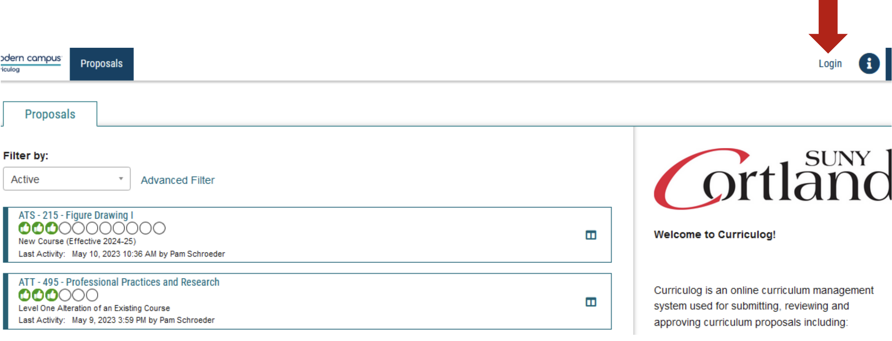Expand the Advanced Filter options
The image size is (892, 341).
click(x=177, y=180)
